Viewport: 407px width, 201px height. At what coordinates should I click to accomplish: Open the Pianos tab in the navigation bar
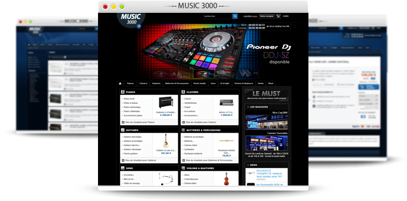click(130, 83)
